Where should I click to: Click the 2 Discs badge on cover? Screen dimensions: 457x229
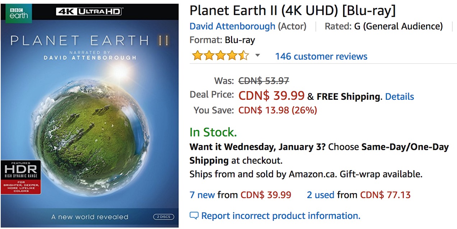tap(163, 217)
